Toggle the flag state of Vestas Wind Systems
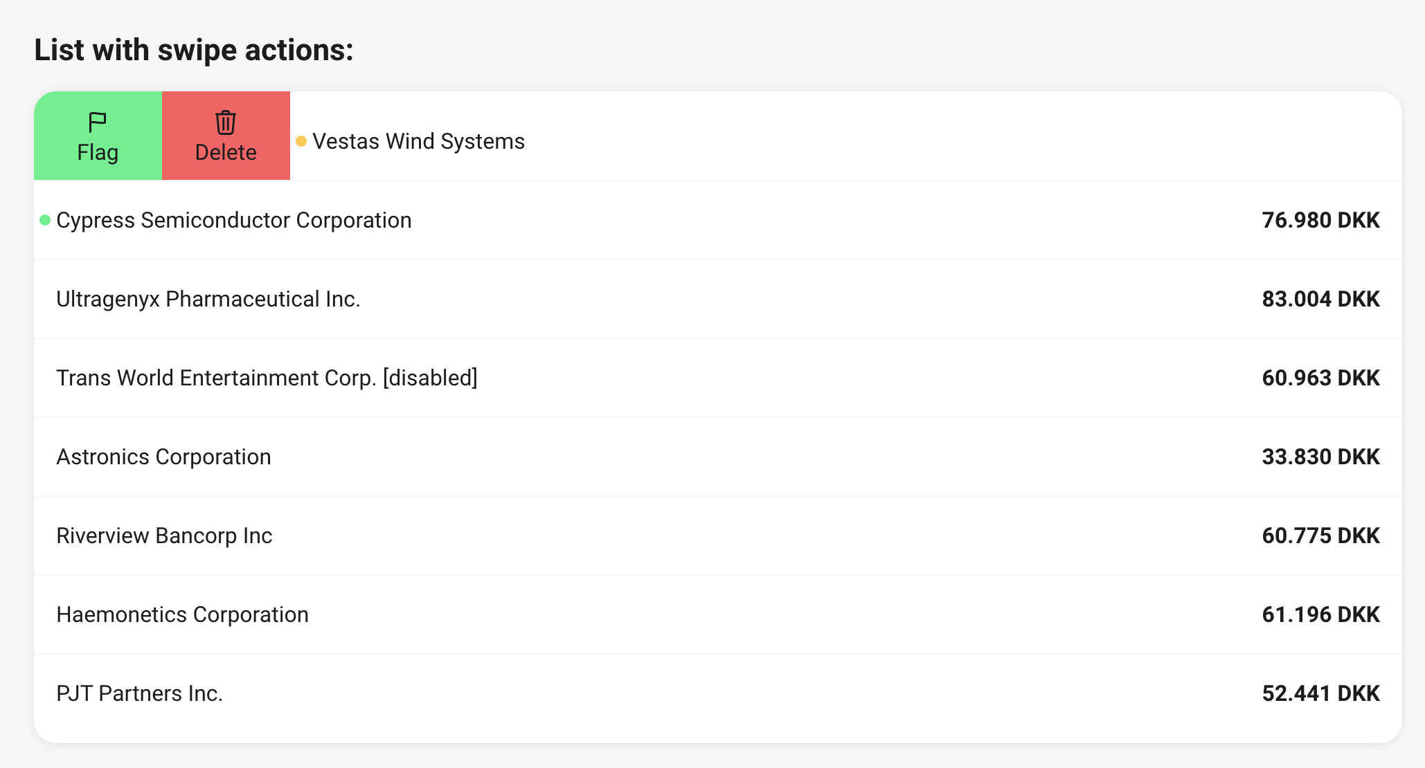1425x768 pixels. click(x=98, y=136)
